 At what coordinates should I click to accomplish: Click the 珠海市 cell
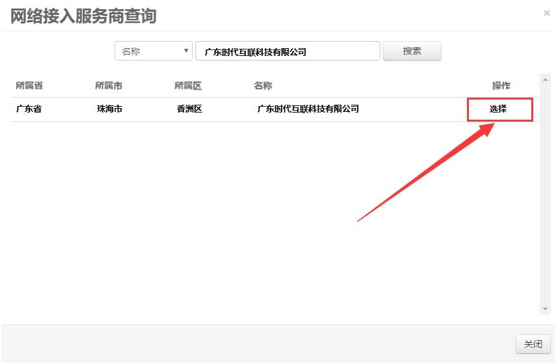[109, 109]
